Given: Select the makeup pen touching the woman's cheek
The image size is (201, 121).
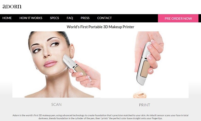Looking at the screenshot, I should [x=74, y=65].
